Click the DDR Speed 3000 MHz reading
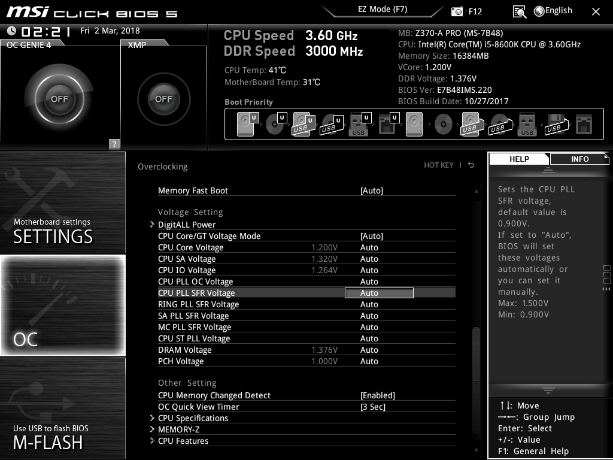Image resolution: width=613 pixels, height=460 pixels. point(293,51)
